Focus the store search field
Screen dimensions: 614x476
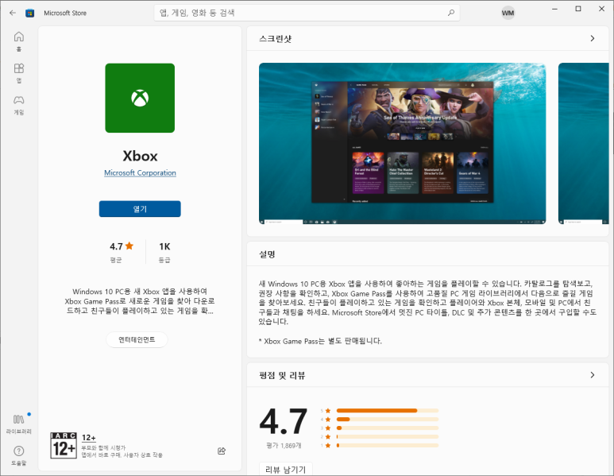pos(307,13)
